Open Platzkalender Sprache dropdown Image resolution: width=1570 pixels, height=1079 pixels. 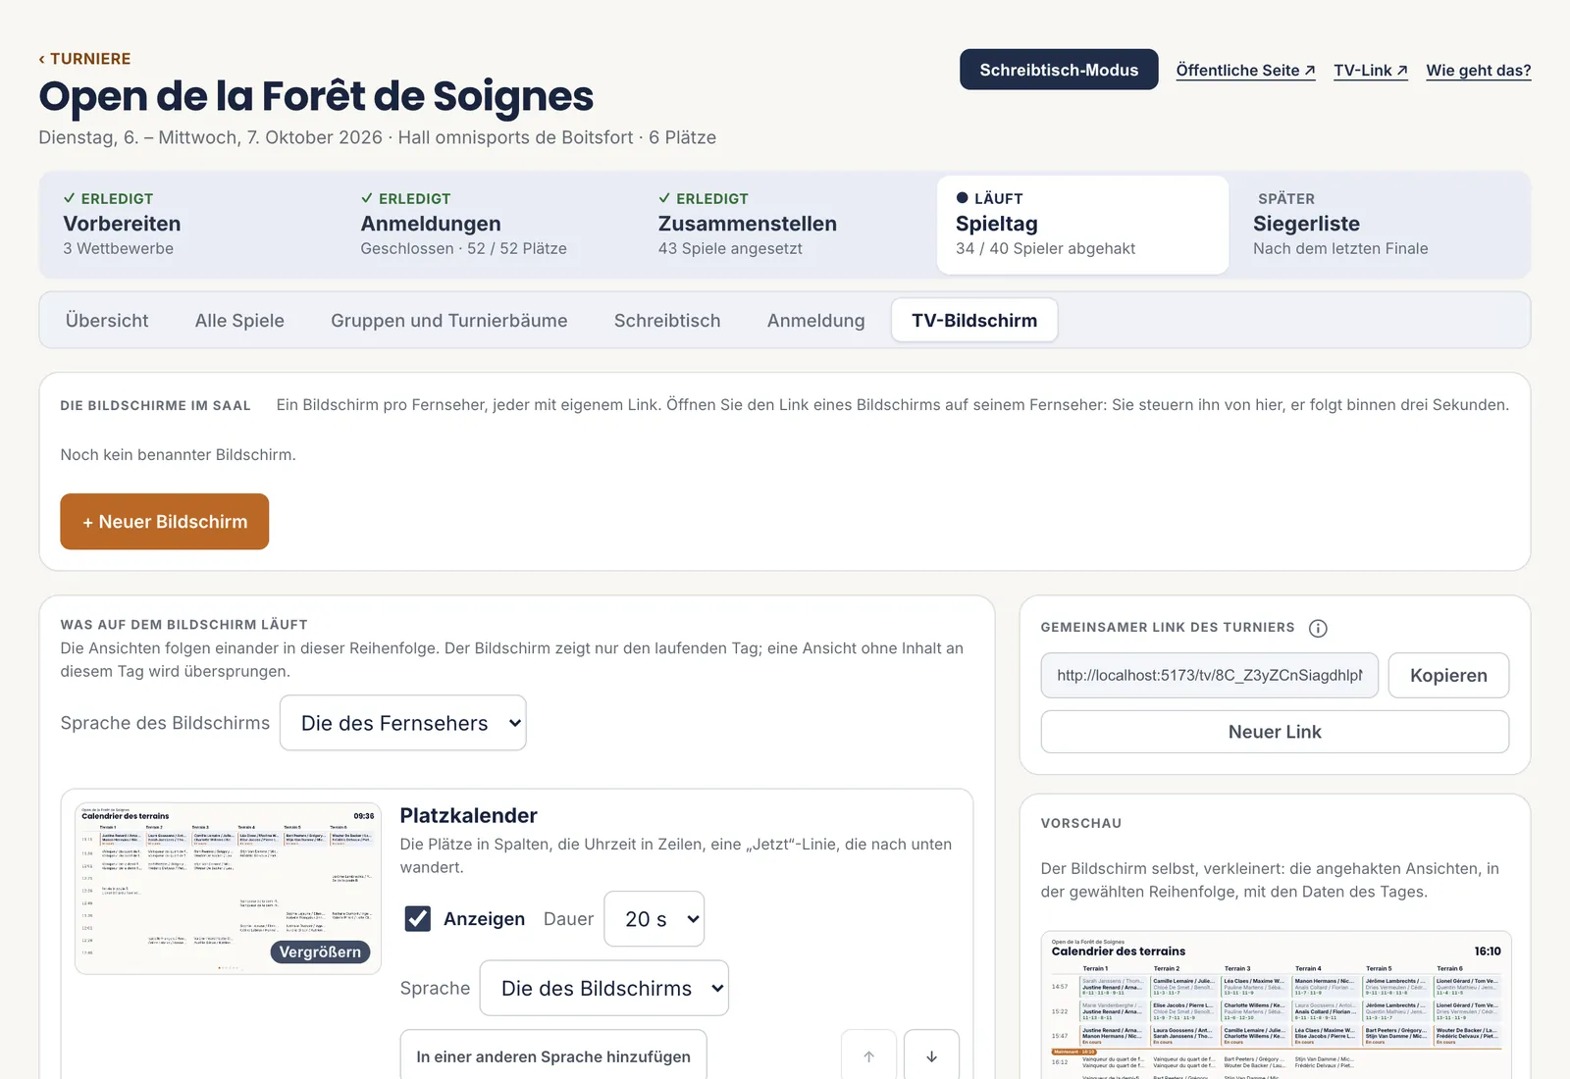point(604,988)
